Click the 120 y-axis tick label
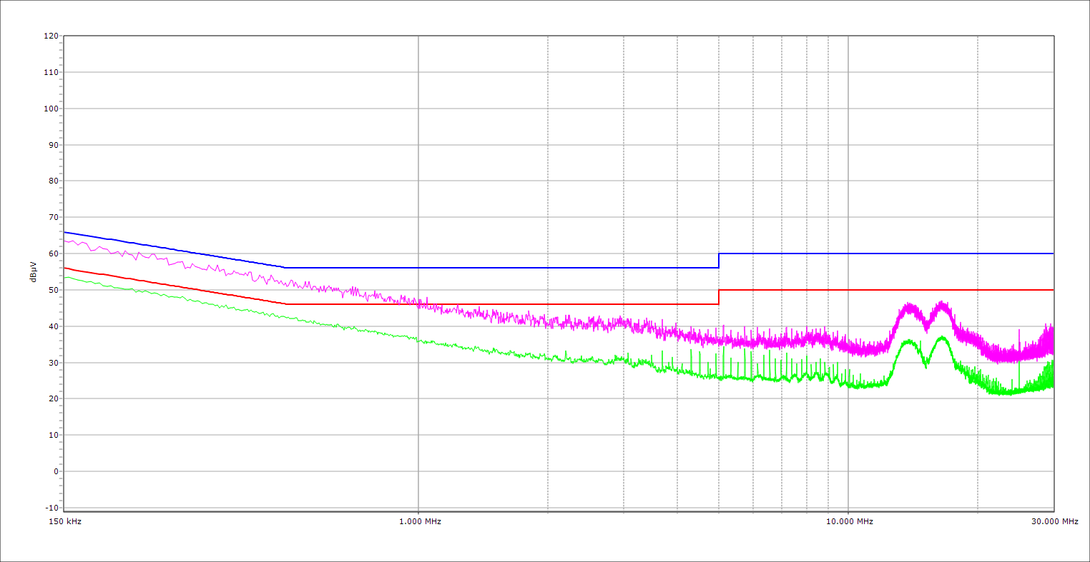 tap(51, 36)
